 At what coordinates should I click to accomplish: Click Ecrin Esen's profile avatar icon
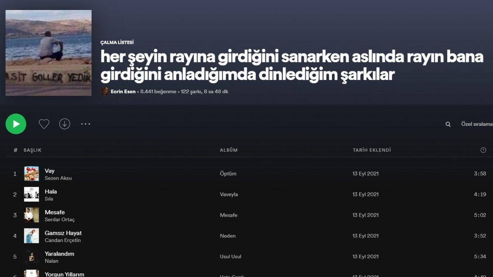[x=104, y=92]
